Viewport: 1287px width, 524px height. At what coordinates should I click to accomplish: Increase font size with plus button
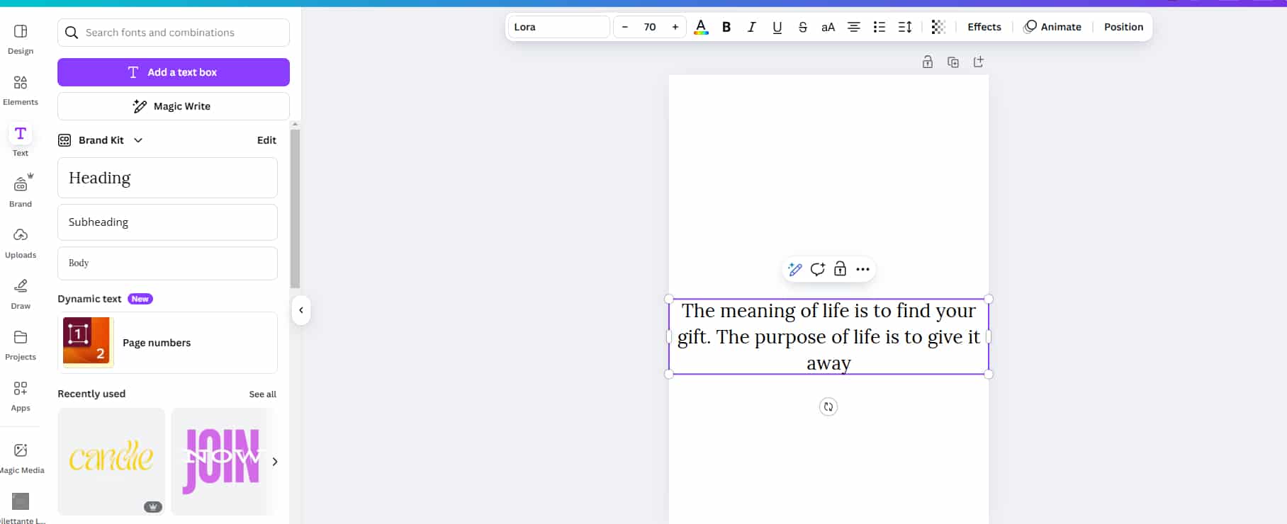coord(675,27)
